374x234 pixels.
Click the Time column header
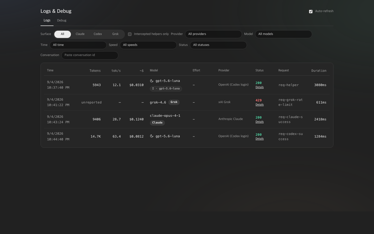click(50, 70)
